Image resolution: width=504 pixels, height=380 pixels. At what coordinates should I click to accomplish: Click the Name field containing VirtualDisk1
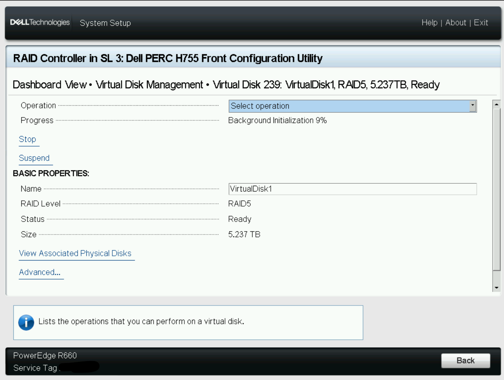coord(352,189)
